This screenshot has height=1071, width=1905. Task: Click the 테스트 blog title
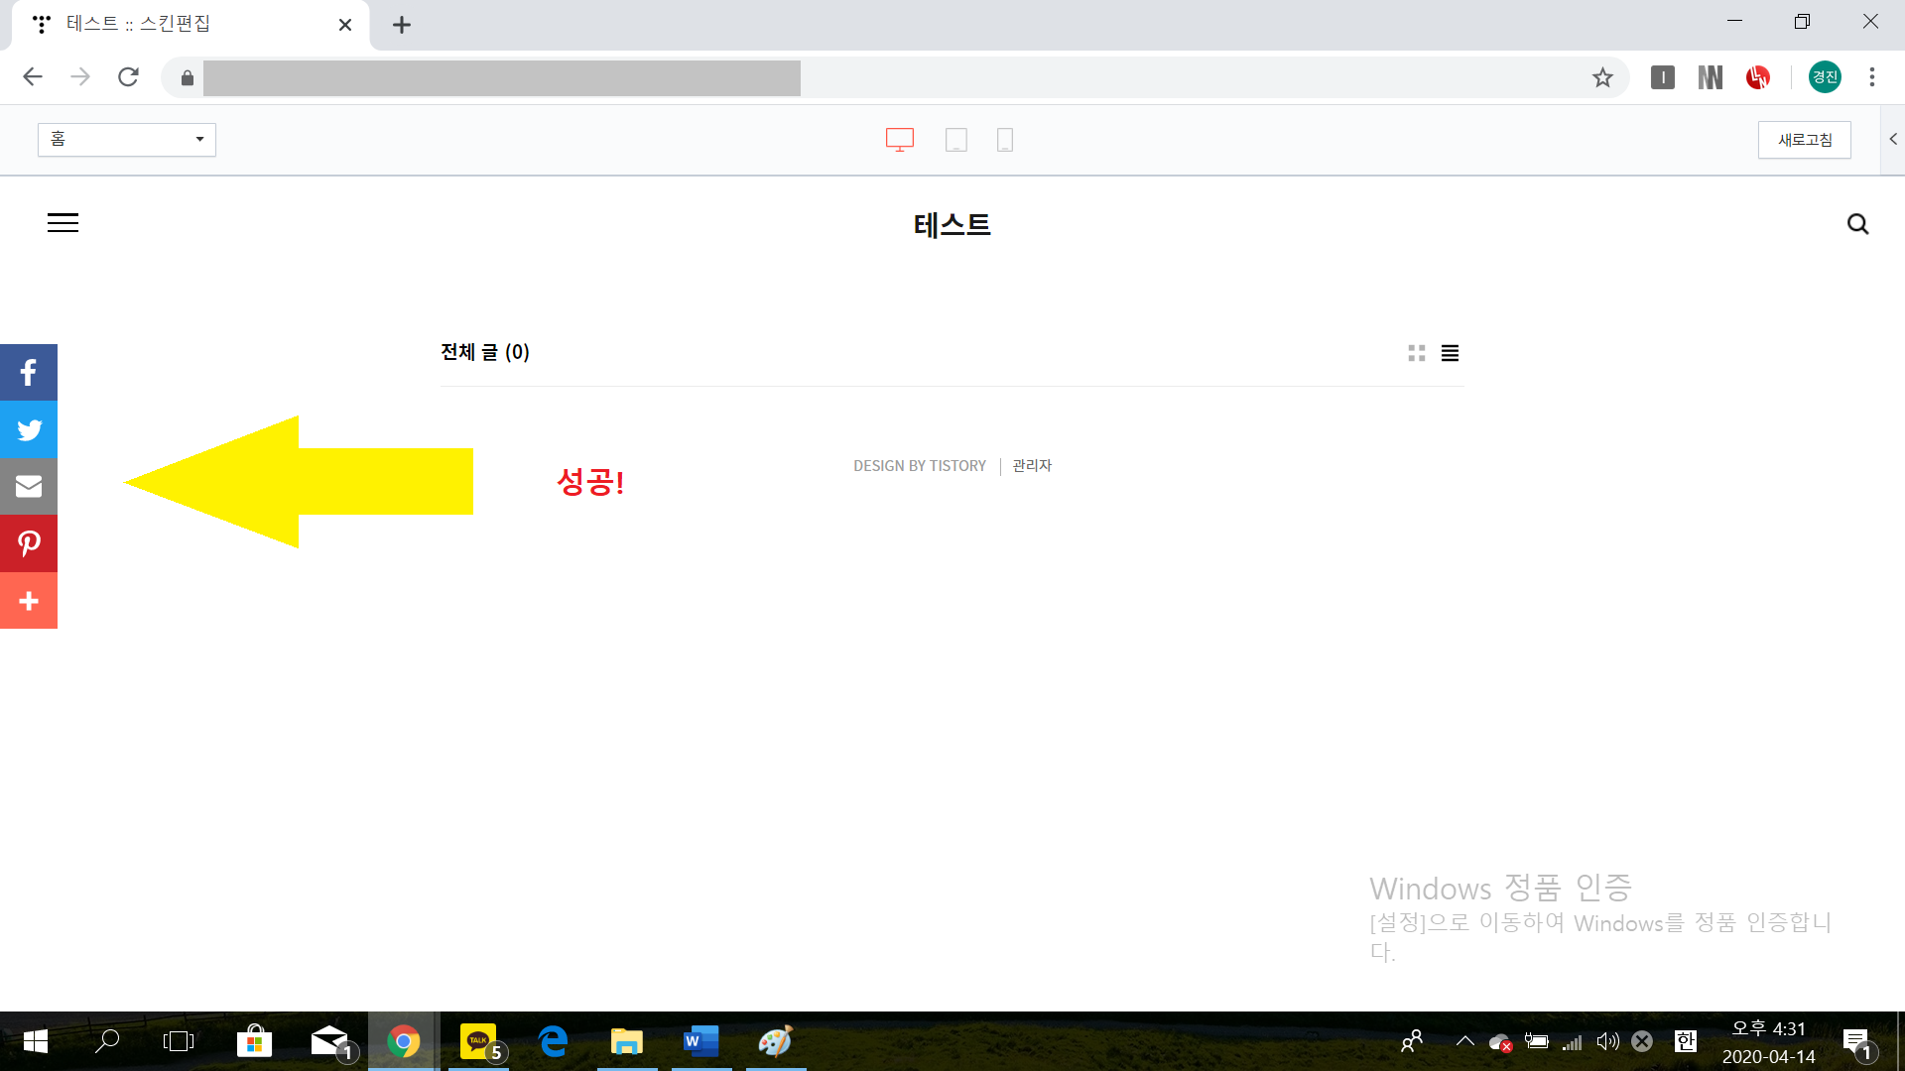952,225
